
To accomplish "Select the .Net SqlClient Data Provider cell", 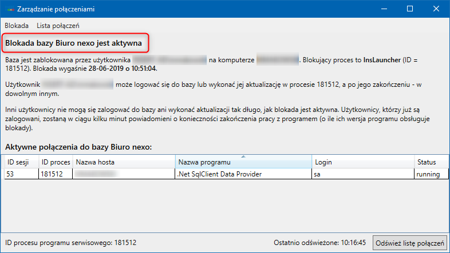I will 243,174.
